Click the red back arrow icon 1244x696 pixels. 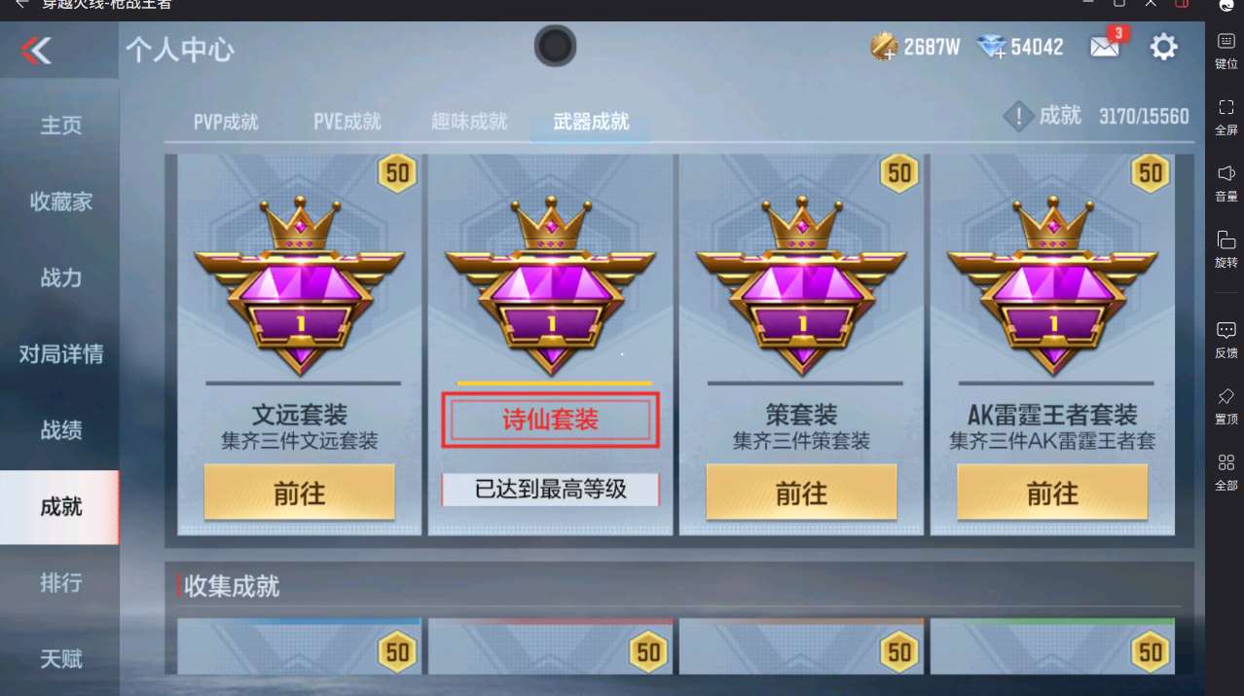[37, 50]
